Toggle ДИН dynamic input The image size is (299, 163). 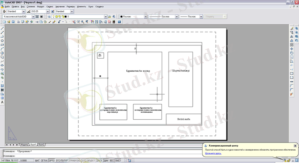[106, 161]
